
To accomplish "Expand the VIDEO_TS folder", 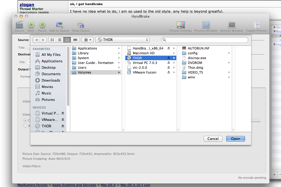I will (x=229, y=72).
